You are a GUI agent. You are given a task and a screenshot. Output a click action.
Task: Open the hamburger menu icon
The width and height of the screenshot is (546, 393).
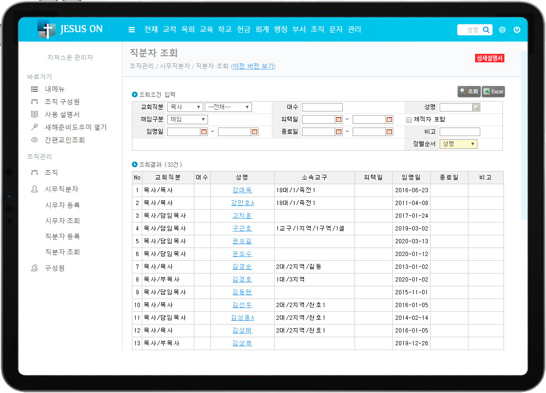tap(132, 30)
